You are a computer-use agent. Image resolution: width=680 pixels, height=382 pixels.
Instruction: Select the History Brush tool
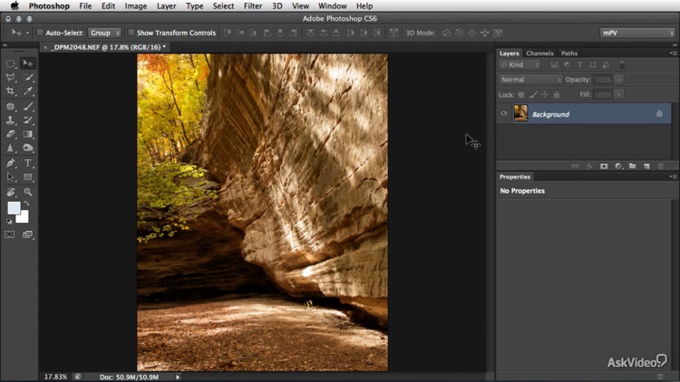(x=28, y=120)
